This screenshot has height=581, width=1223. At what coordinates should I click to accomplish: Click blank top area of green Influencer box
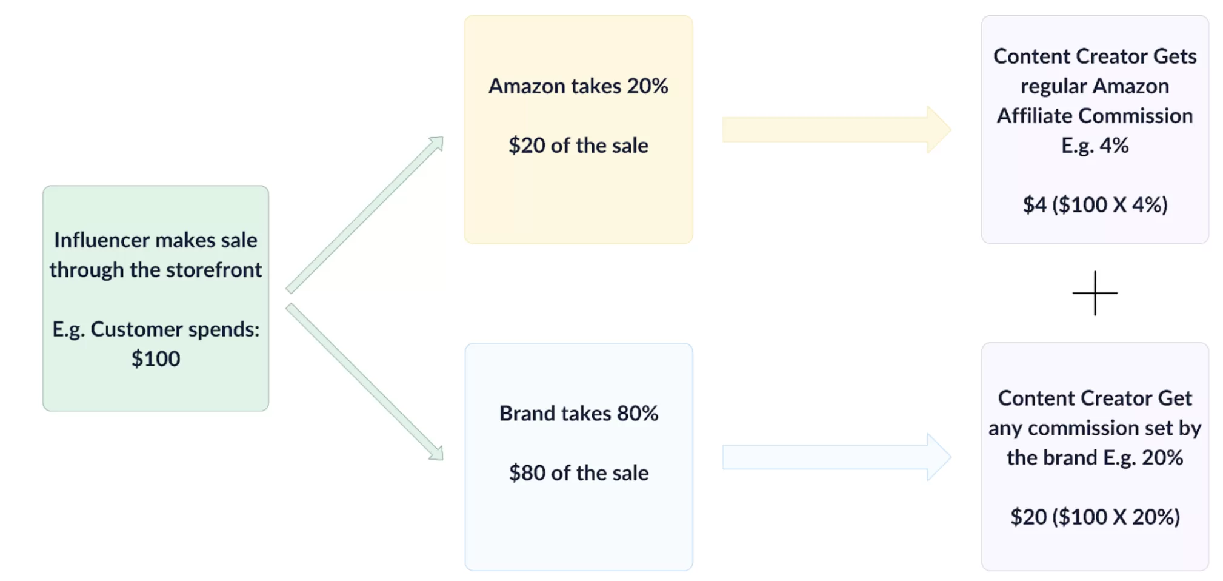[156, 206]
